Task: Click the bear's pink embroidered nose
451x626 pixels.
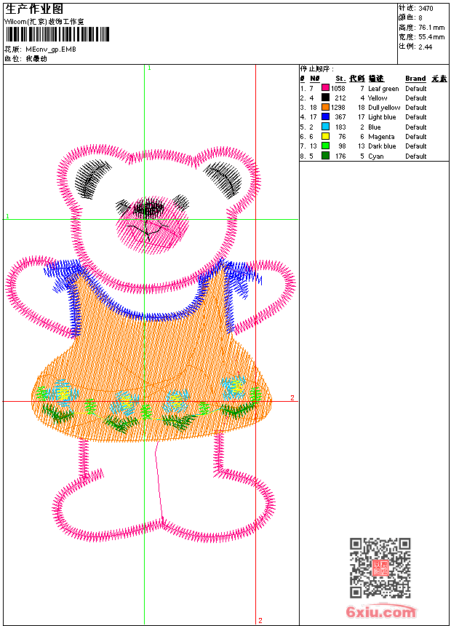Action: [x=153, y=223]
